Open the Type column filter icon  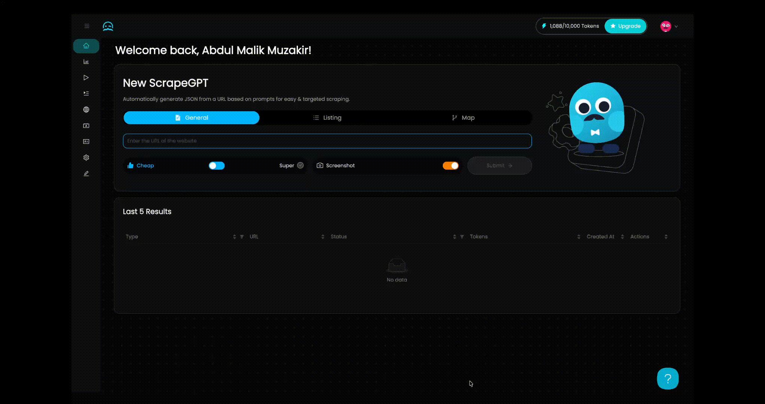coord(242,237)
